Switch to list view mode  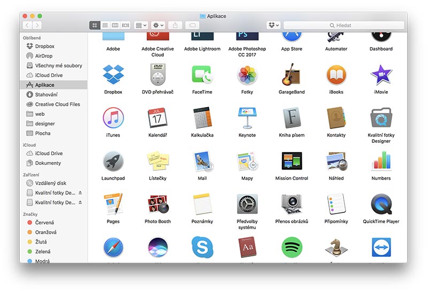pyautogui.click(x=105, y=25)
